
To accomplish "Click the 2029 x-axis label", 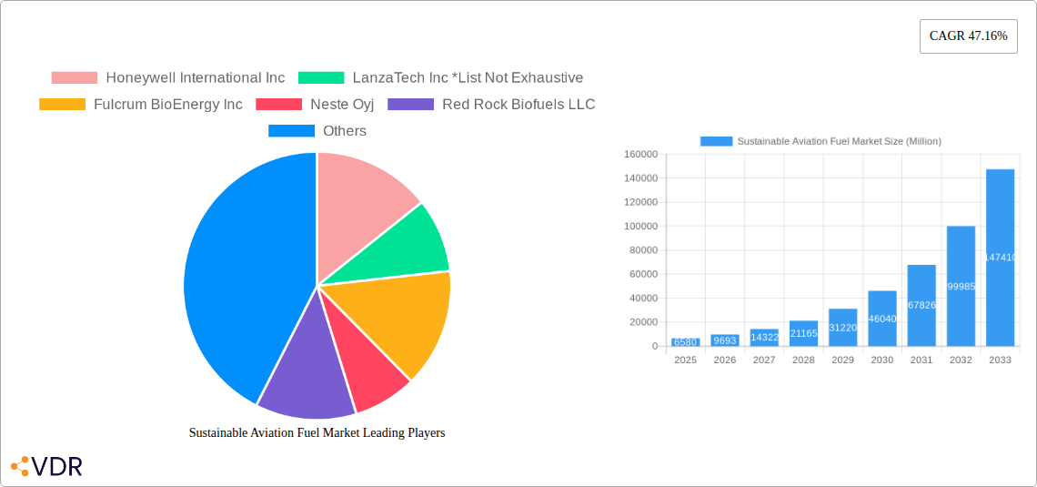I will (x=842, y=360).
